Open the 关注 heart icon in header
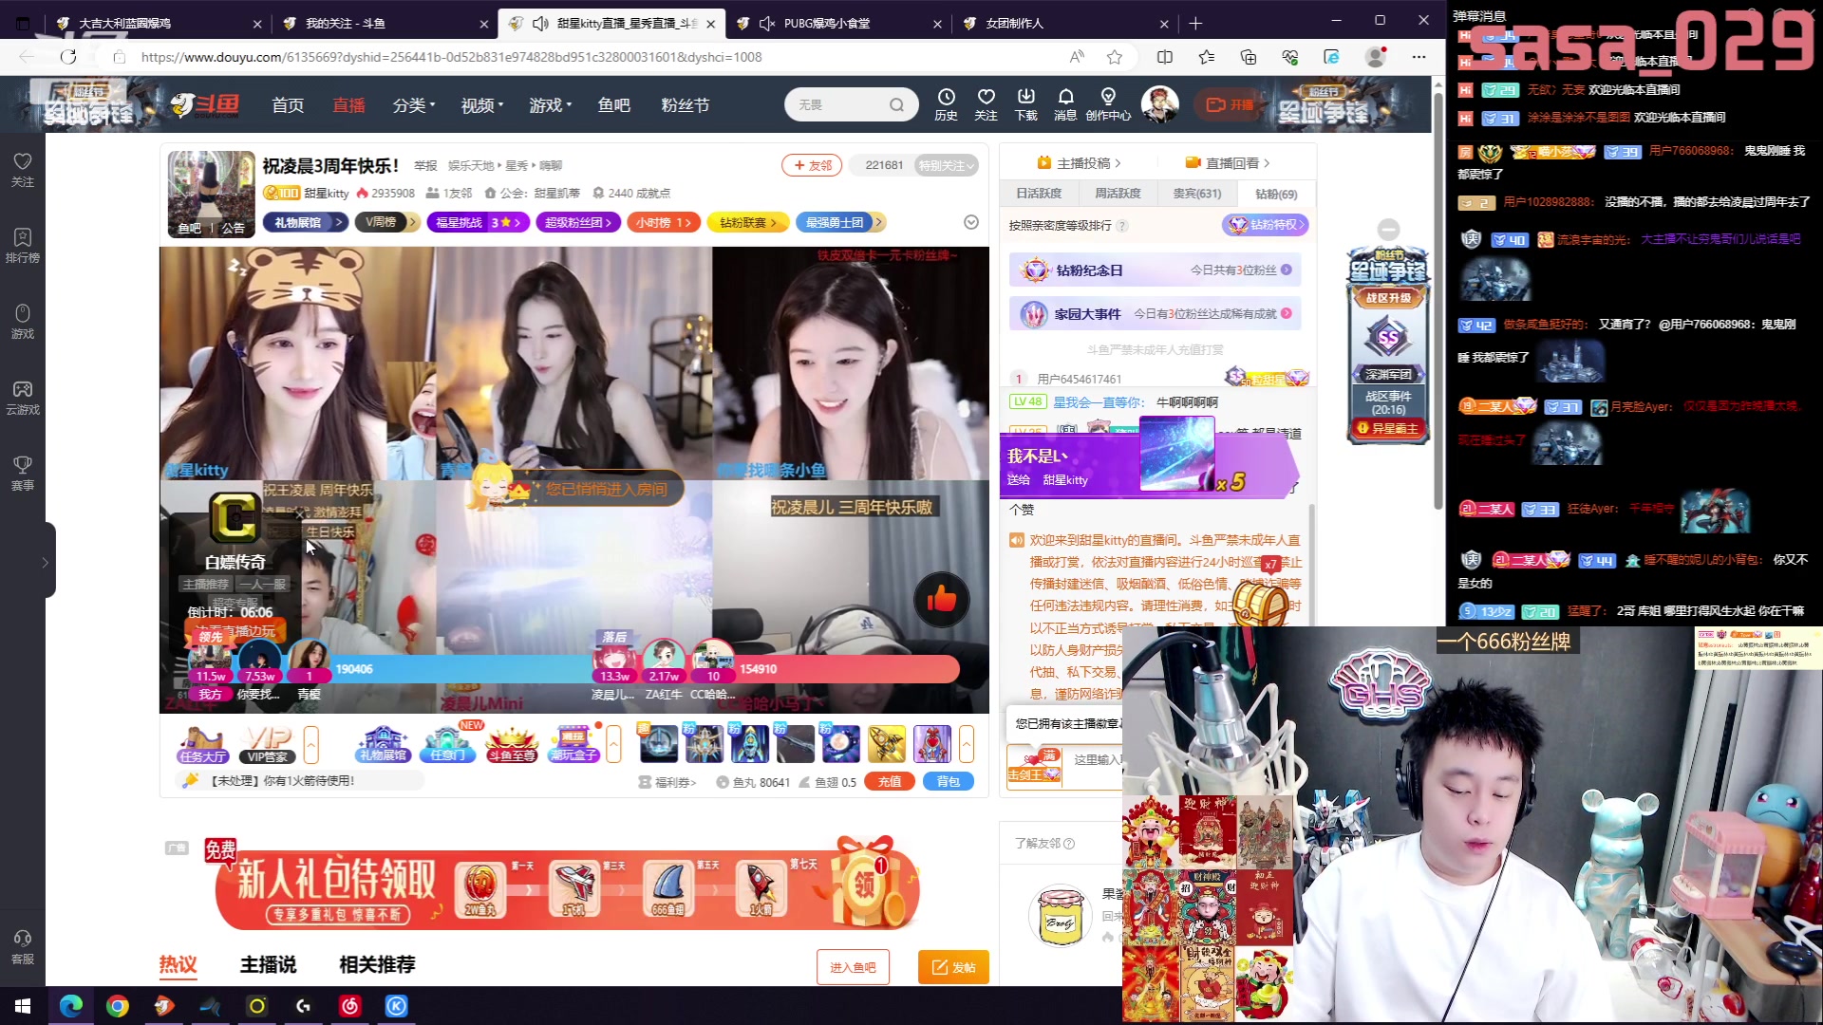The image size is (1823, 1025). (986, 104)
